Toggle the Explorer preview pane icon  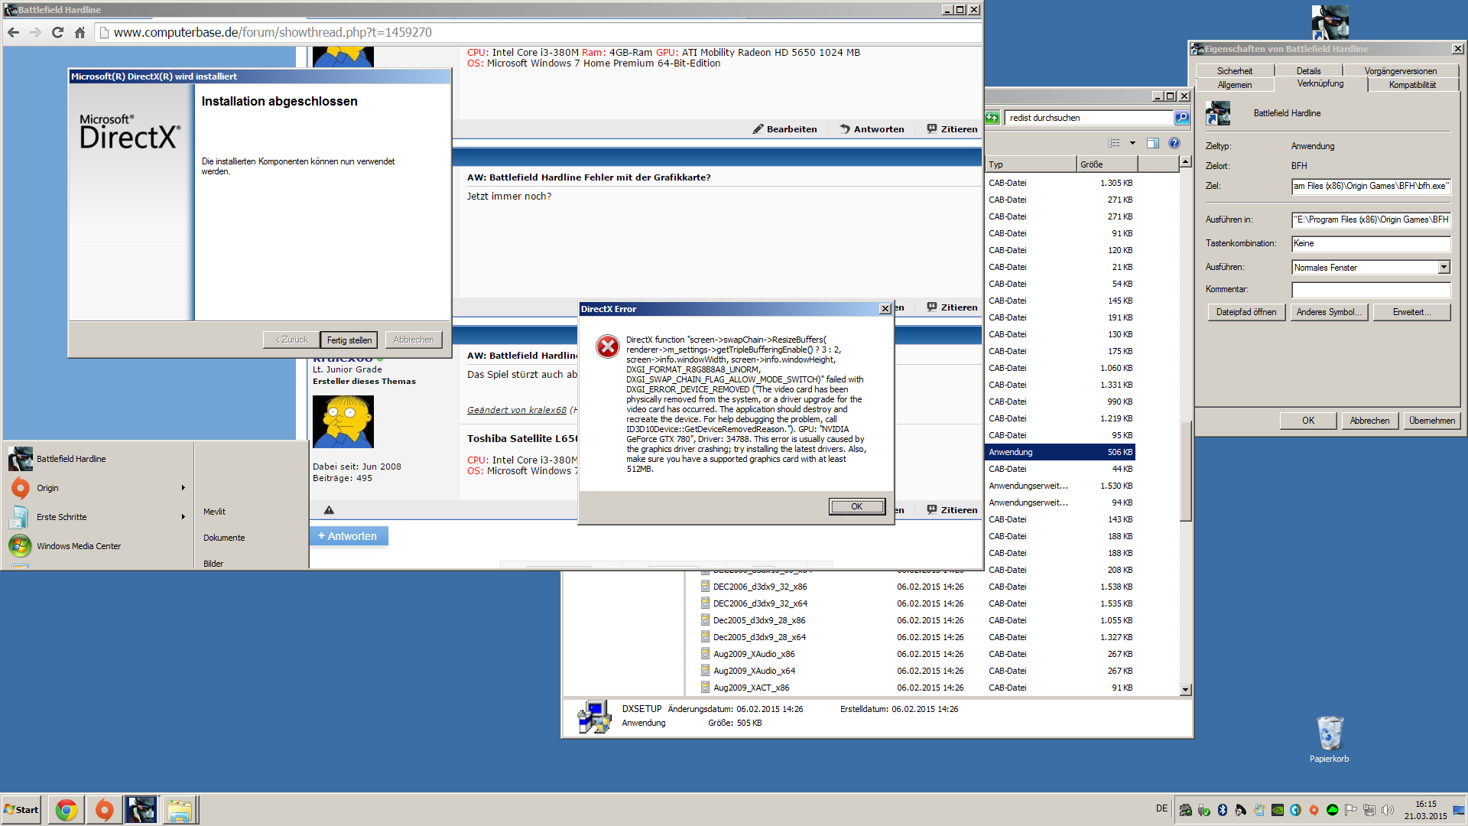[1153, 143]
